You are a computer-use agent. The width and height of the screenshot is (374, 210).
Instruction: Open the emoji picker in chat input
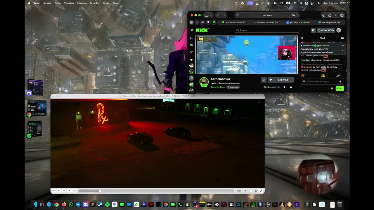click(340, 81)
